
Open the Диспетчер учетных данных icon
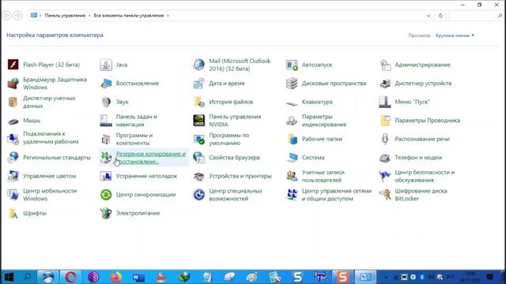13,102
